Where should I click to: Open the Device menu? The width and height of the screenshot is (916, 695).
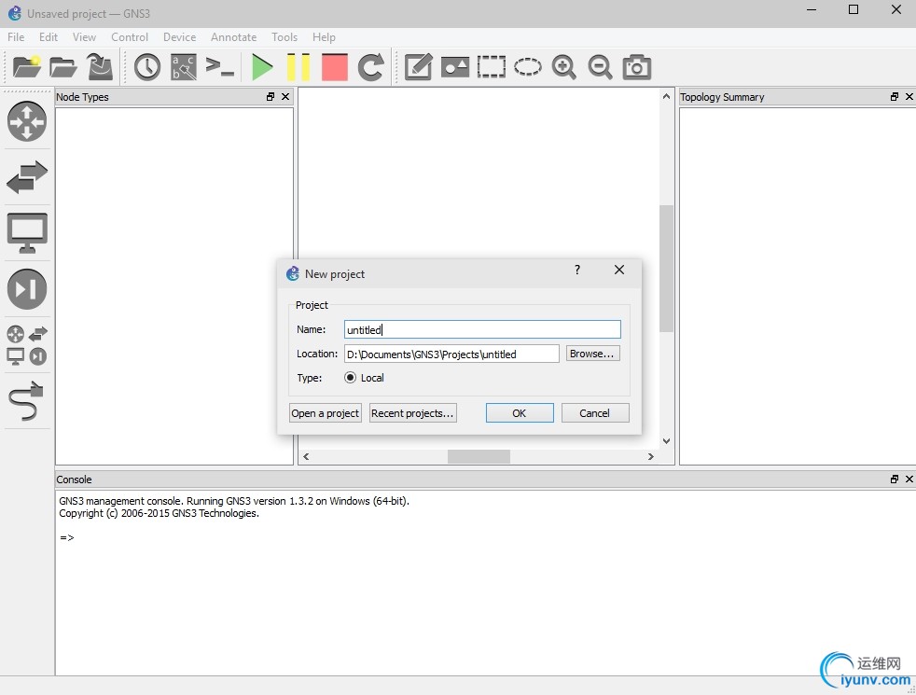(x=179, y=36)
